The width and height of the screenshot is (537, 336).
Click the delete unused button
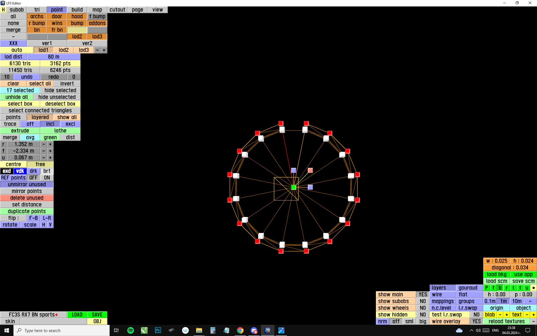pos(27,198)
